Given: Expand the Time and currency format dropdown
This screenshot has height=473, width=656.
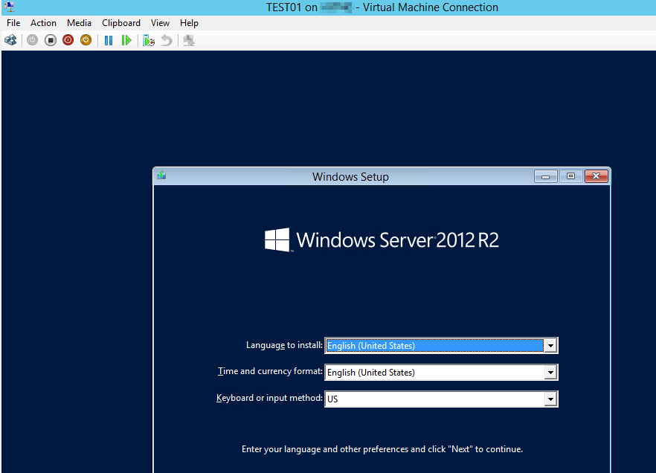Looking at the screenshot, I should point(550,372).
